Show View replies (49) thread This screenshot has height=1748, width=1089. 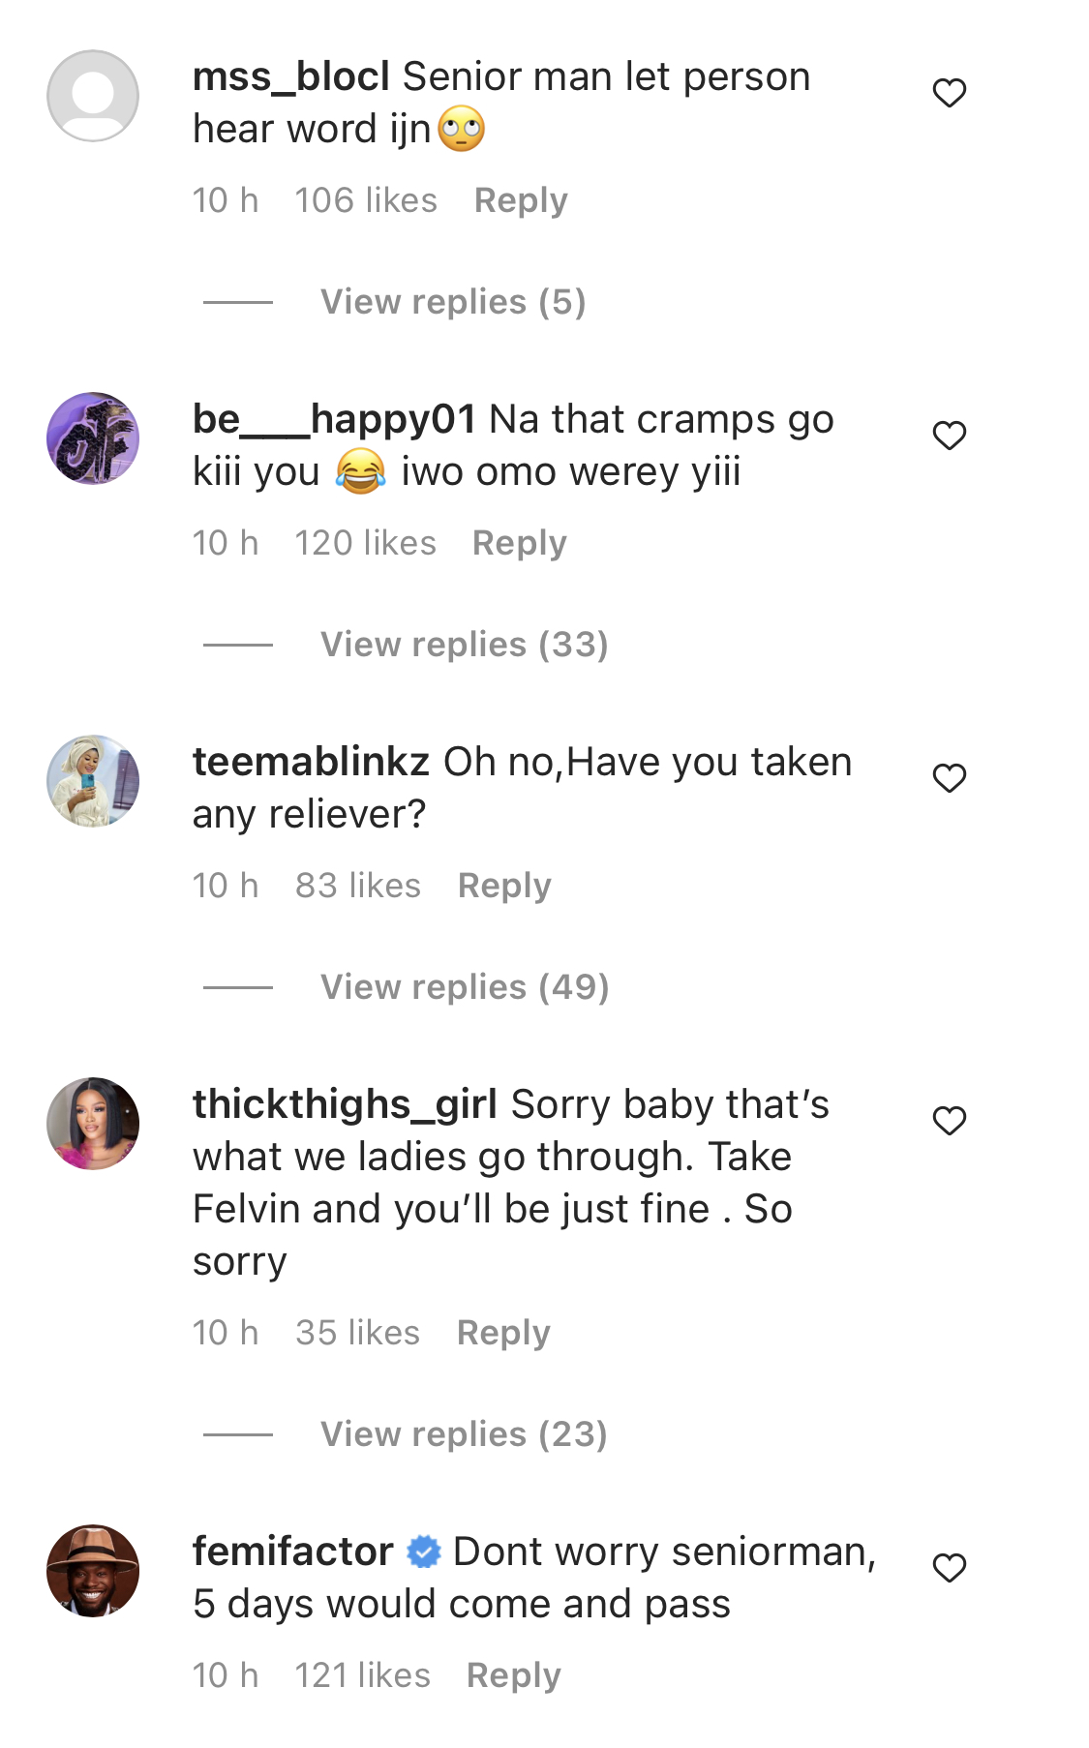tap(465, 987)
